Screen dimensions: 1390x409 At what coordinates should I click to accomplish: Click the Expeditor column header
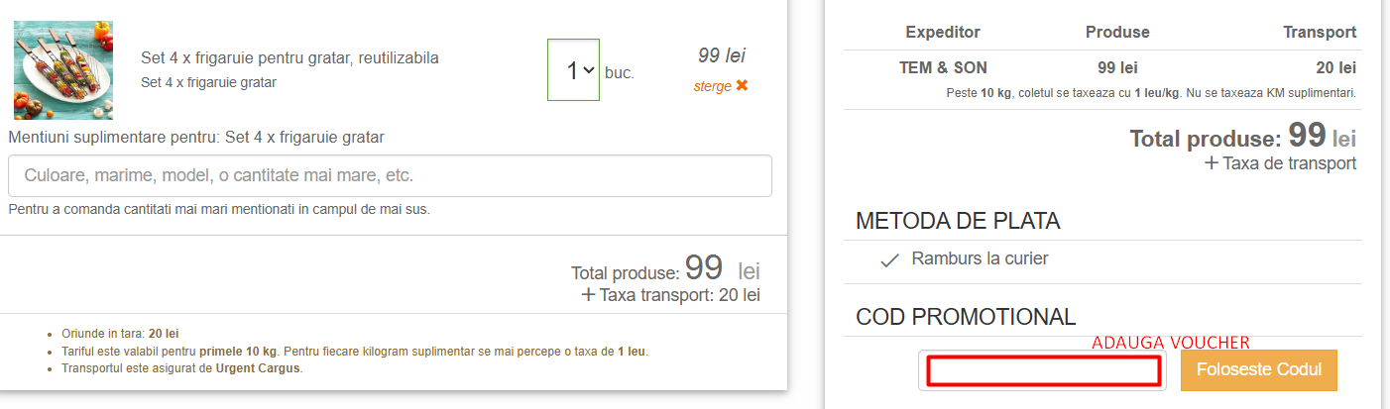[943, 32]
